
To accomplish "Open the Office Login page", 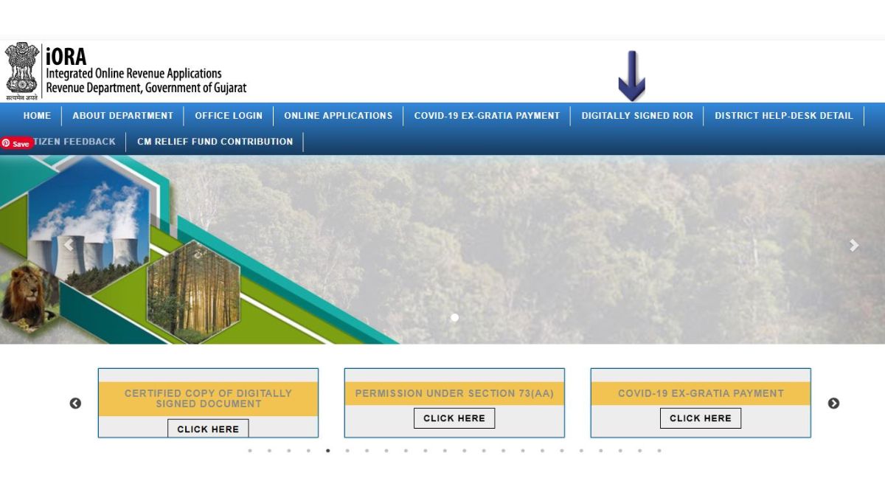I will click(229, 116).
